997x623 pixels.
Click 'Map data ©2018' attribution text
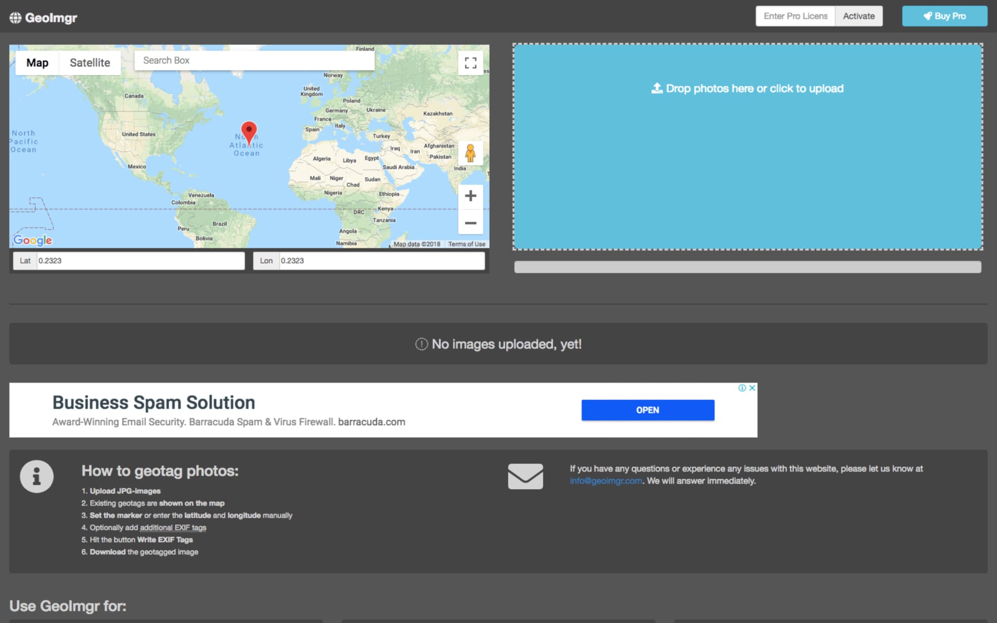416,244
